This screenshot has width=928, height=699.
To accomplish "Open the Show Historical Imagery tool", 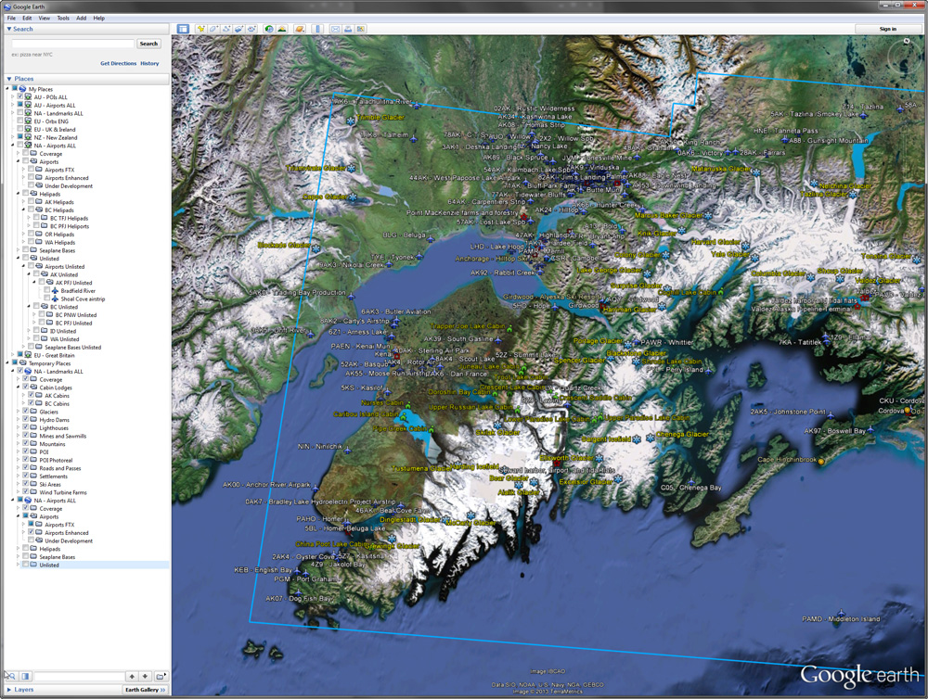I will click(269, 29).
